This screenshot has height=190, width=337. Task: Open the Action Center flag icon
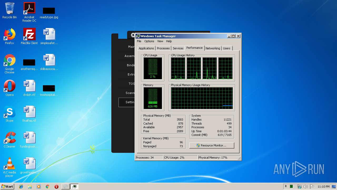tap(312, 187)
